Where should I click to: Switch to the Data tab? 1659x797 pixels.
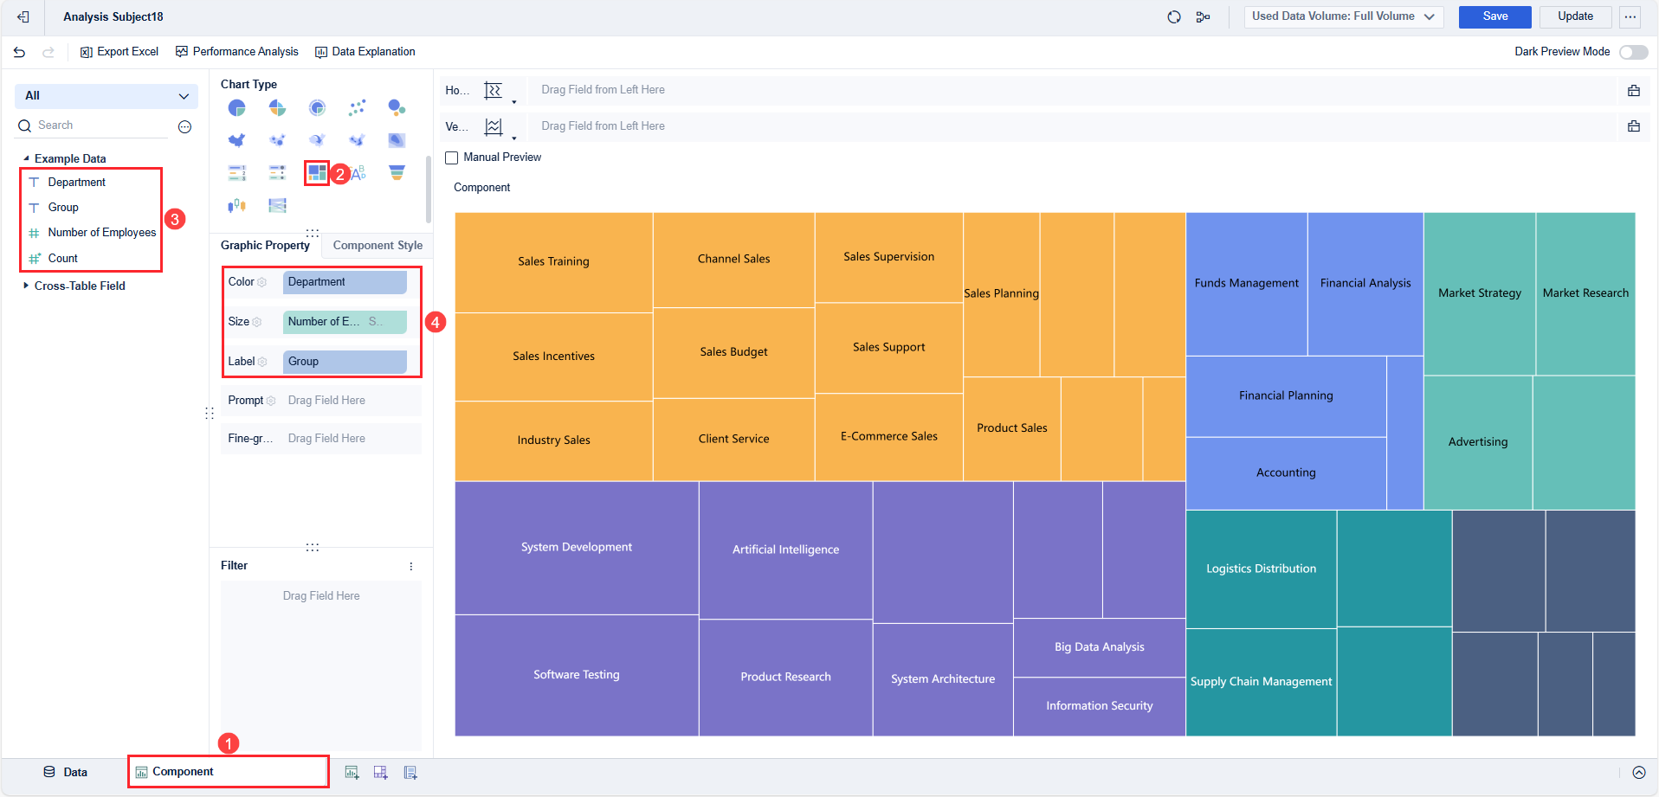(66, 772)
